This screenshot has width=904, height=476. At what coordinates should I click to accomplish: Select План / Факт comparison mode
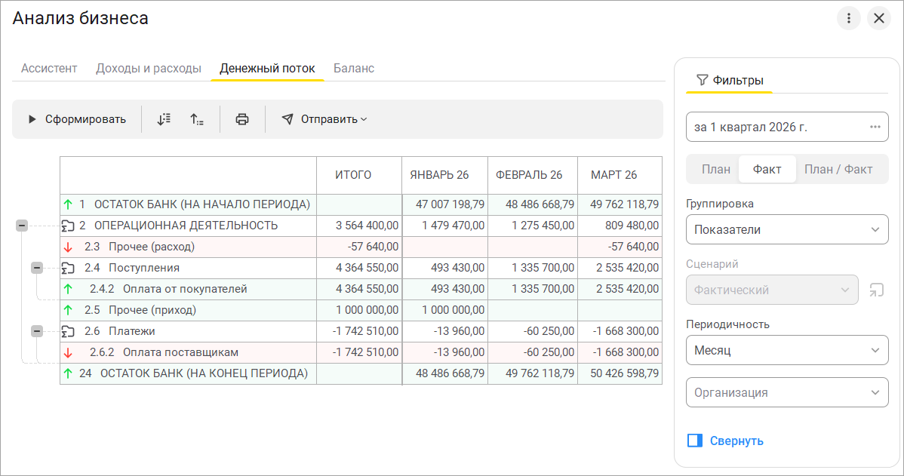(x=838, y=170)
